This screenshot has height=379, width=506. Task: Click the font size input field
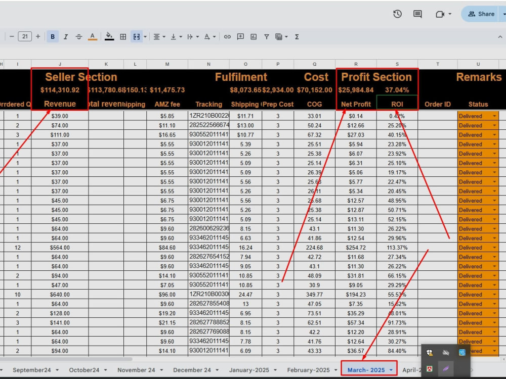[x=25, y=36]
